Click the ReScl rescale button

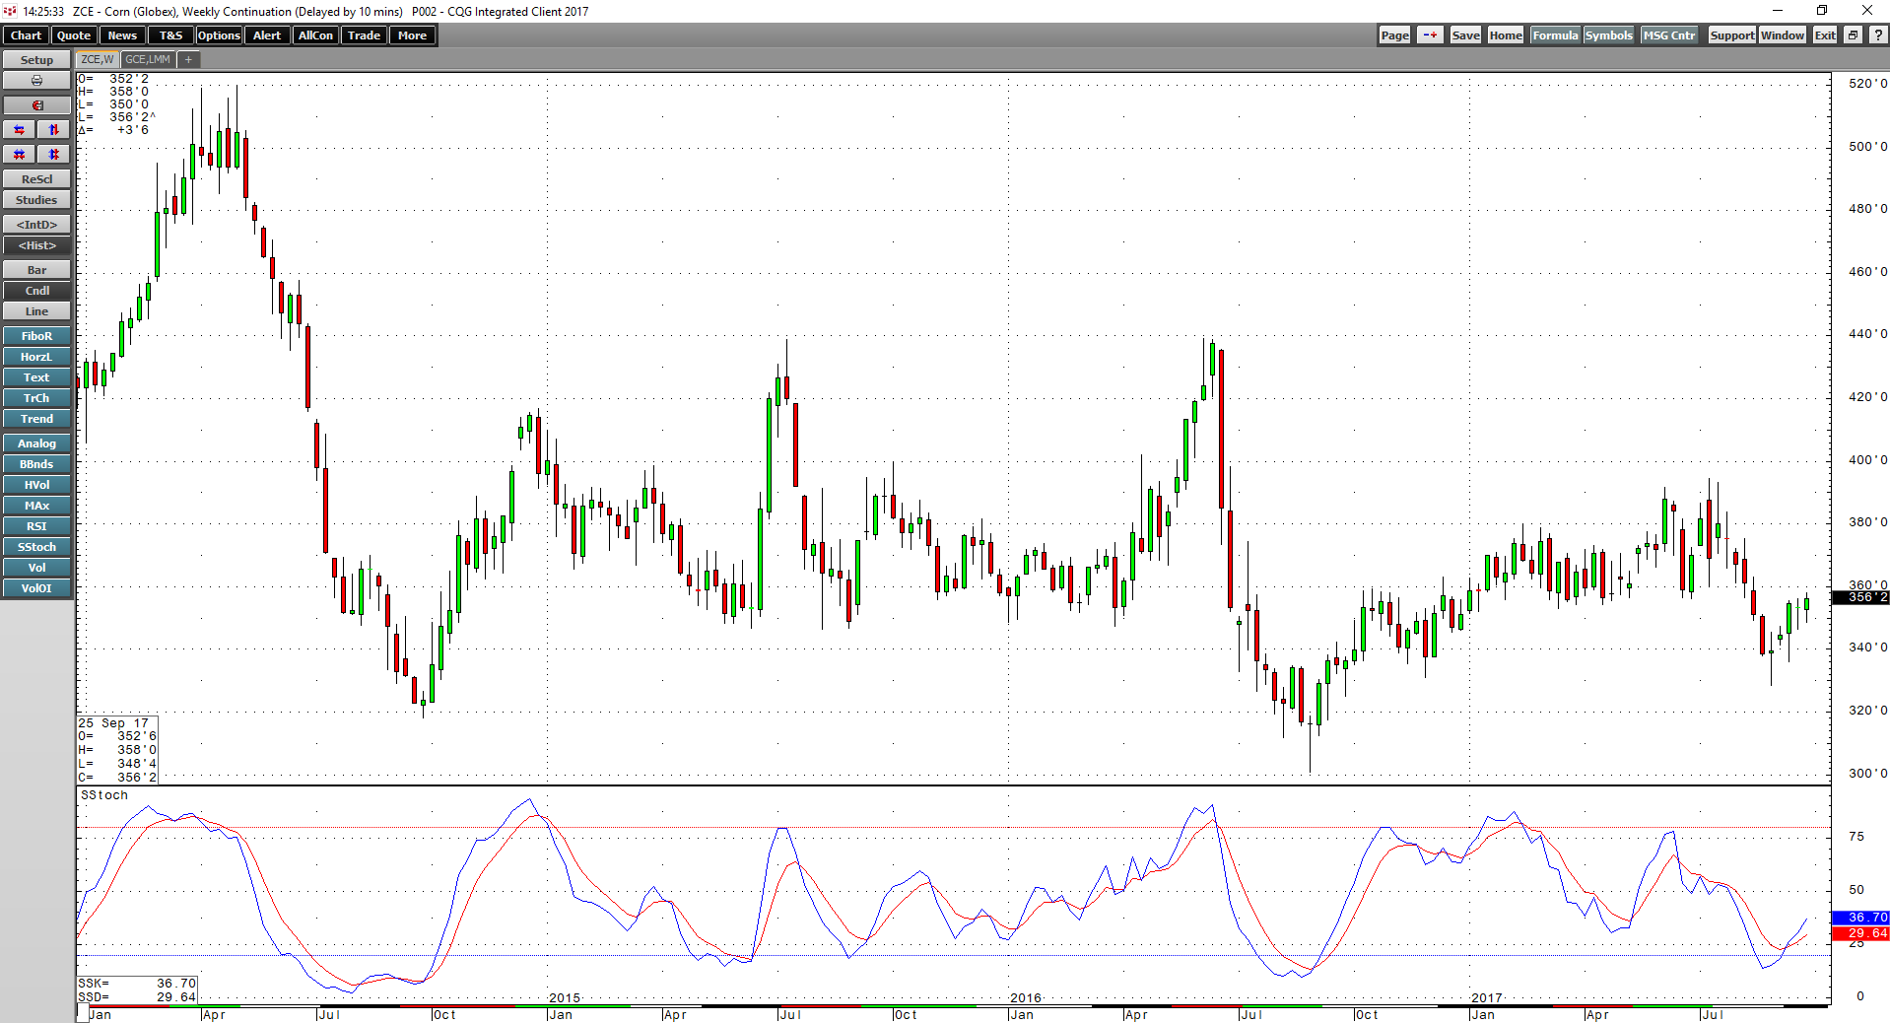pyautogui.click(x=36, y=179)
